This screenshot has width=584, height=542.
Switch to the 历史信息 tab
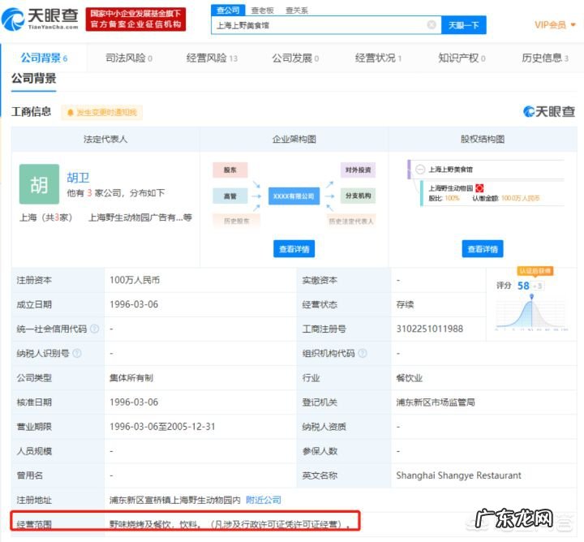point(544,58)
